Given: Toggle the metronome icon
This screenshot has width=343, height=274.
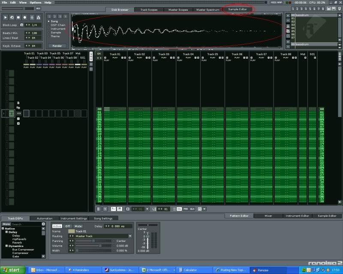Looking at the screenshot, I should click(x=38, y=18).
